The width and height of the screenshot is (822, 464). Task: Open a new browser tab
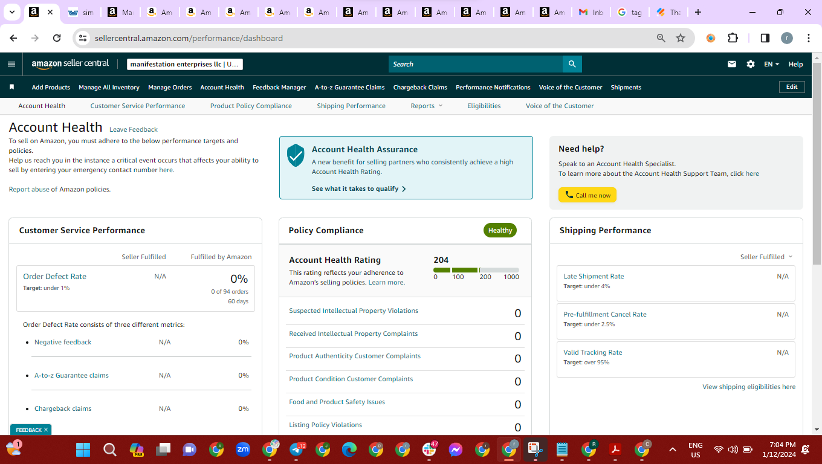tap(698, 12)
